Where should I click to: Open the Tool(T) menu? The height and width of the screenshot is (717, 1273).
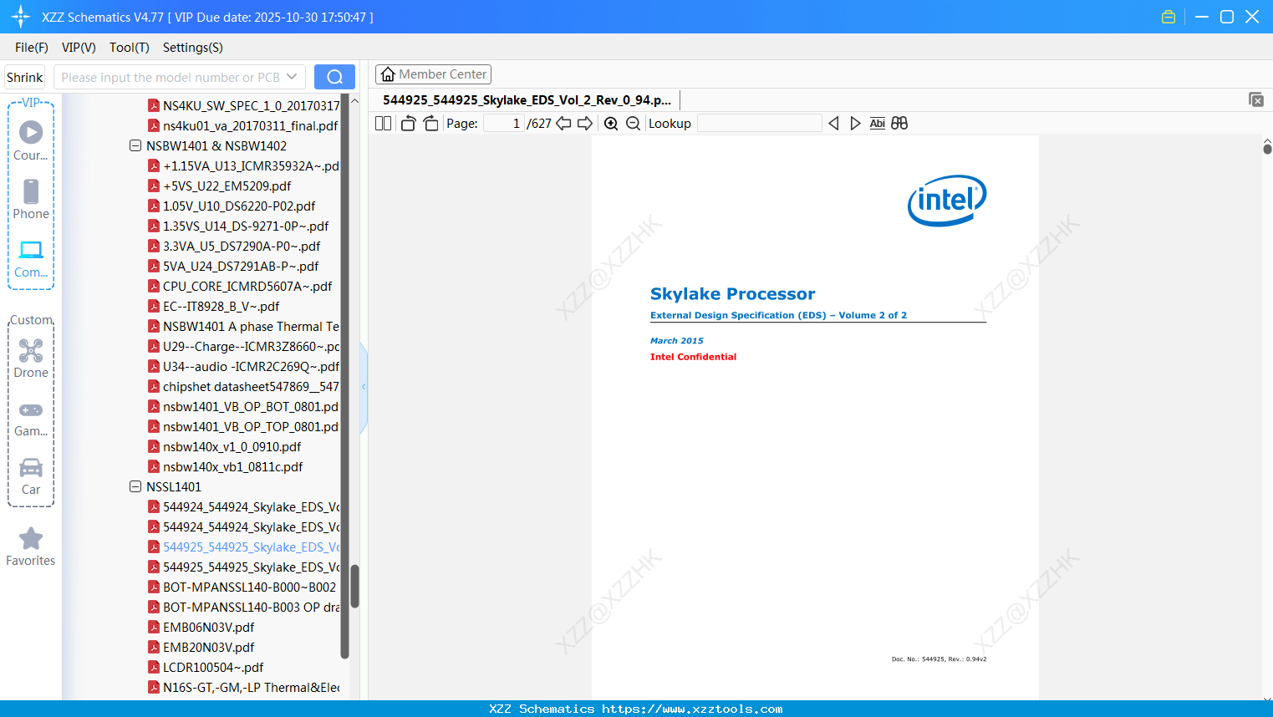130,48
